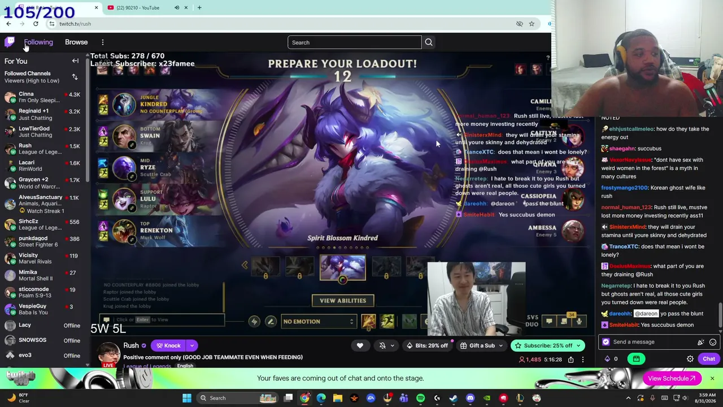Open Vicisity's Marvel Rivals stream
The image size is (723, 407).
[x=43, y=259]
